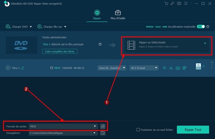Play Titre 1 preview
Screen dimensions: 215x139
click(x=8, y=68)
